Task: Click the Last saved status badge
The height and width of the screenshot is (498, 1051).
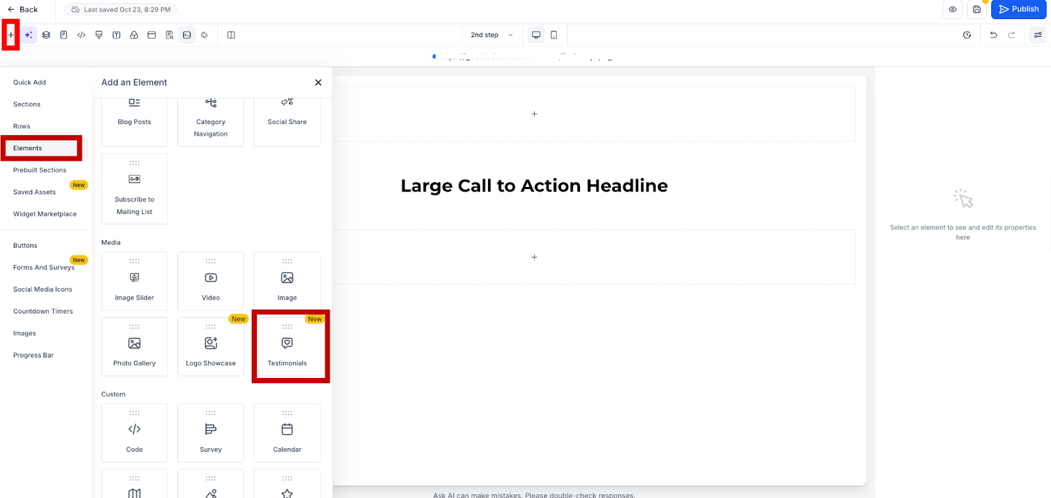Action: (121, 9)
